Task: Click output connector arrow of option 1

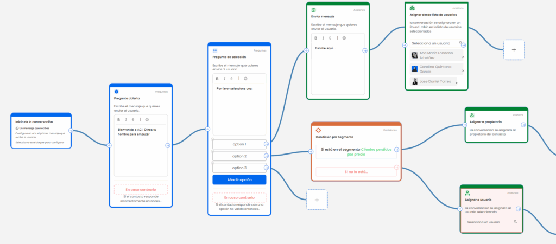Action: [266, 144]
